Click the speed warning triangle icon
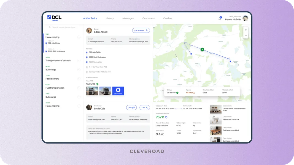The height and width of the screenshot is (165, 294). 194,93
